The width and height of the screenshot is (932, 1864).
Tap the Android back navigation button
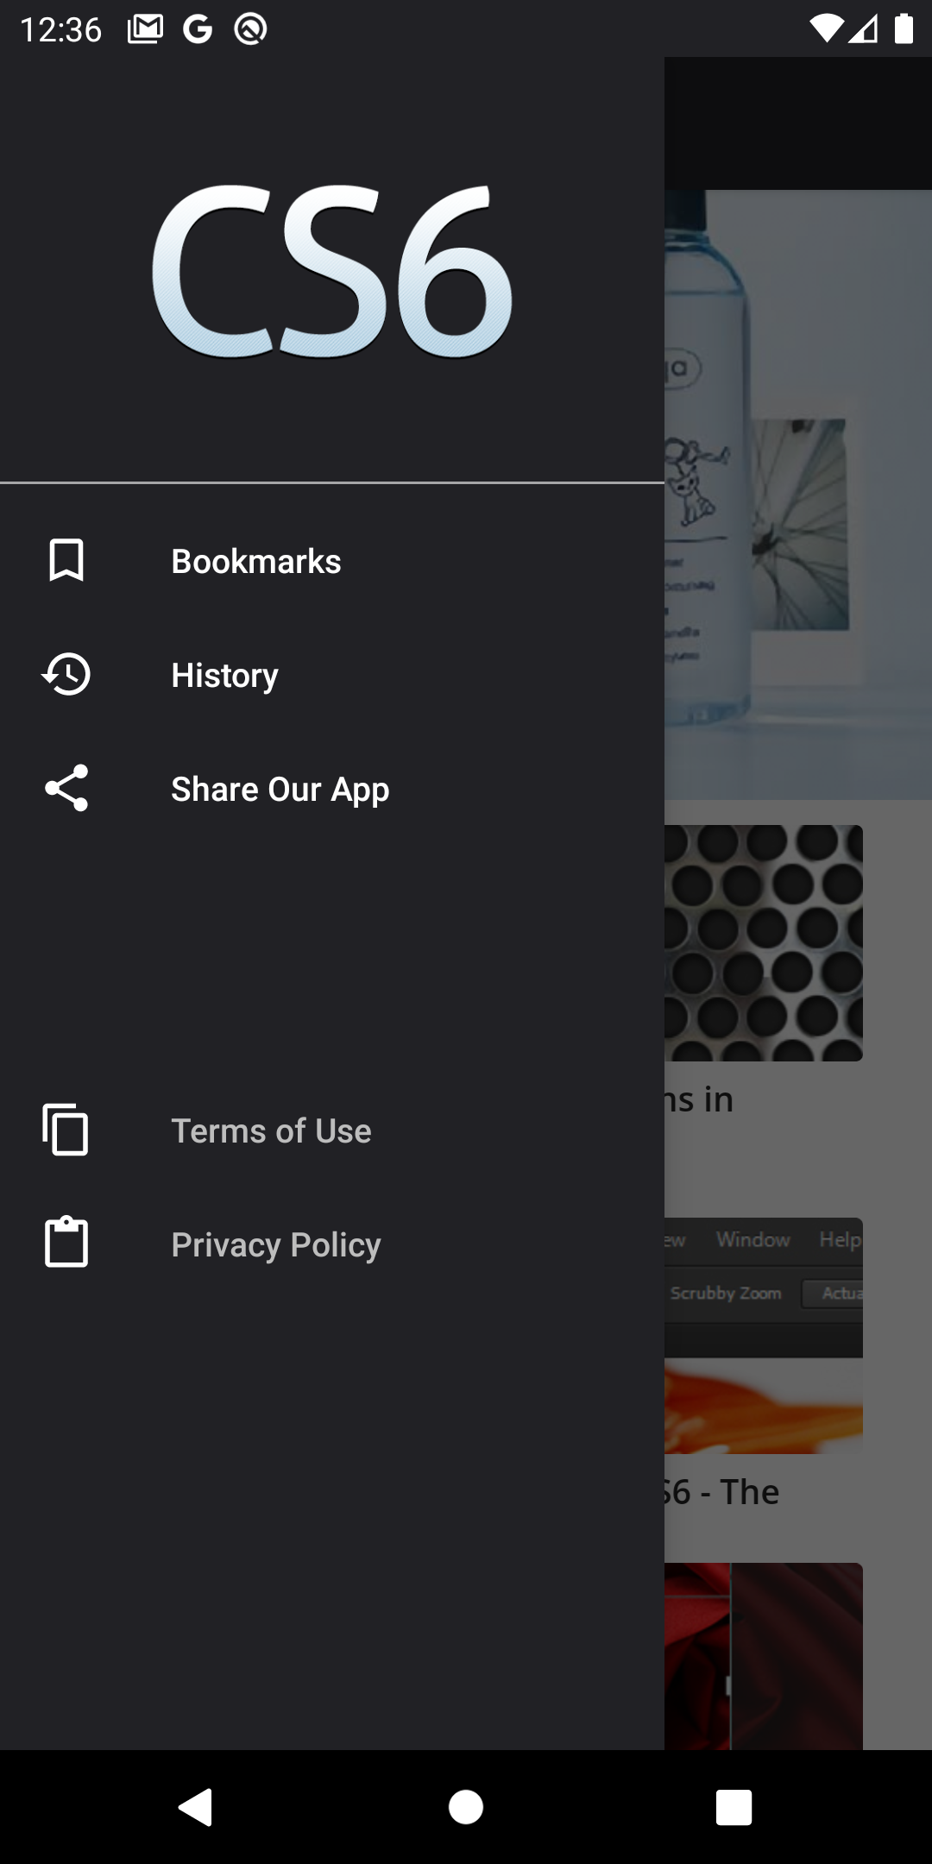click(x=197, y=1807)
